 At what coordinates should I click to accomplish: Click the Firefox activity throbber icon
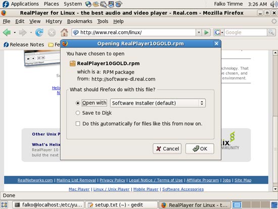pyautogui.click(x=274, y=21)
